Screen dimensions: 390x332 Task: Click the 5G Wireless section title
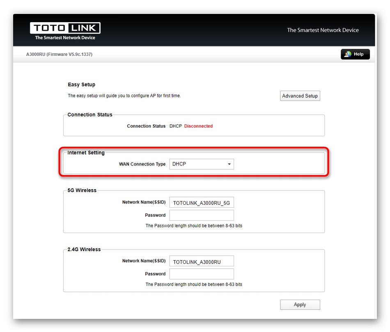pyautogui.click(x=82, y=190)
